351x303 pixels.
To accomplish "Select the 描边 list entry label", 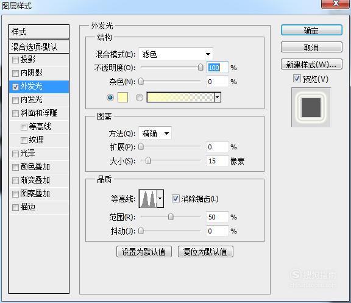I will [x=28, y=207].
